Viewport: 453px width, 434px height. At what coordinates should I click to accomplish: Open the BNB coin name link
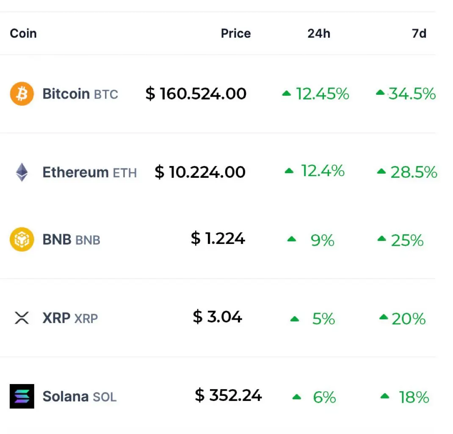click(71, 240)
